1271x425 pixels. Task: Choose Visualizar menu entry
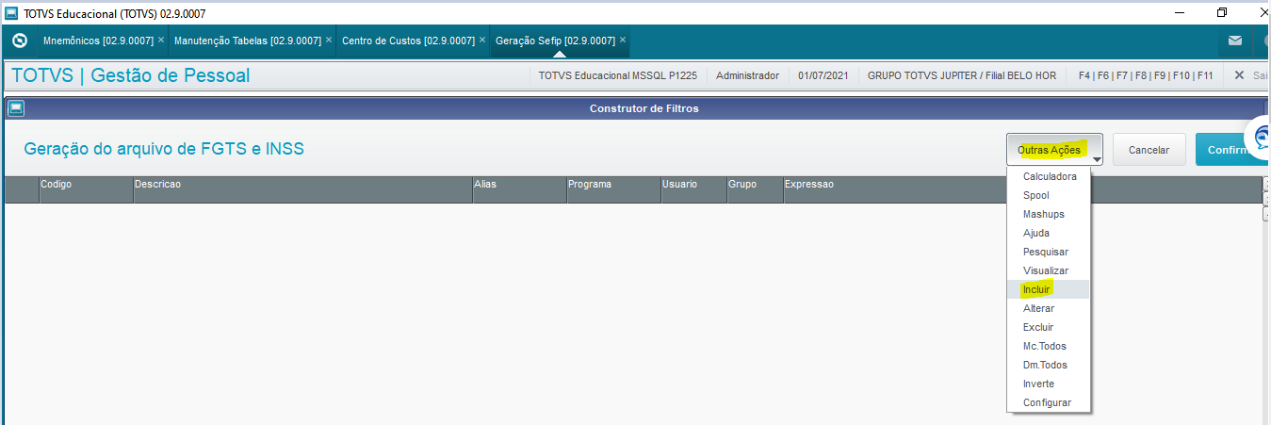[x=1049, y=270]
